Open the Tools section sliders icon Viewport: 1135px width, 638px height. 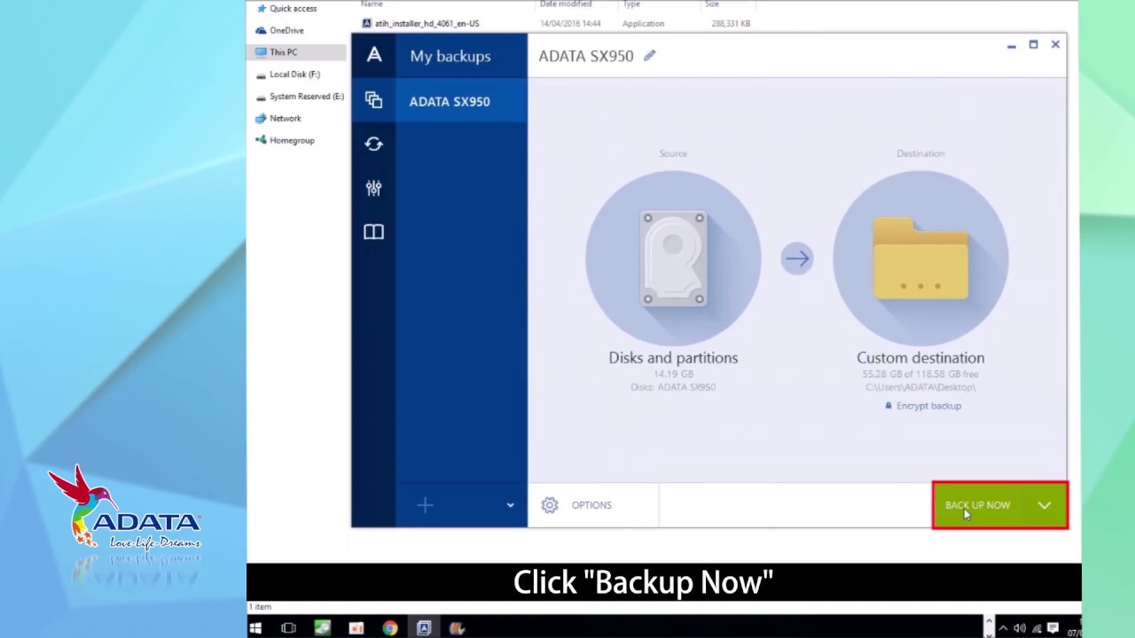coord(373,188)
